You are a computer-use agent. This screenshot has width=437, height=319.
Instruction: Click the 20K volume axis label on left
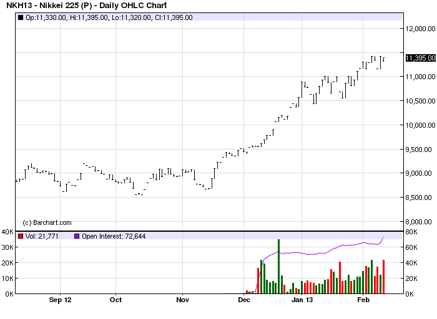pyautogui.click(x=7, y=263)
